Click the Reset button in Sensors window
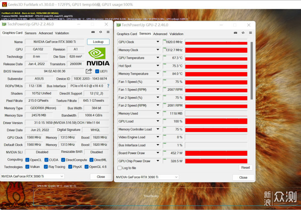 (245, 167)
